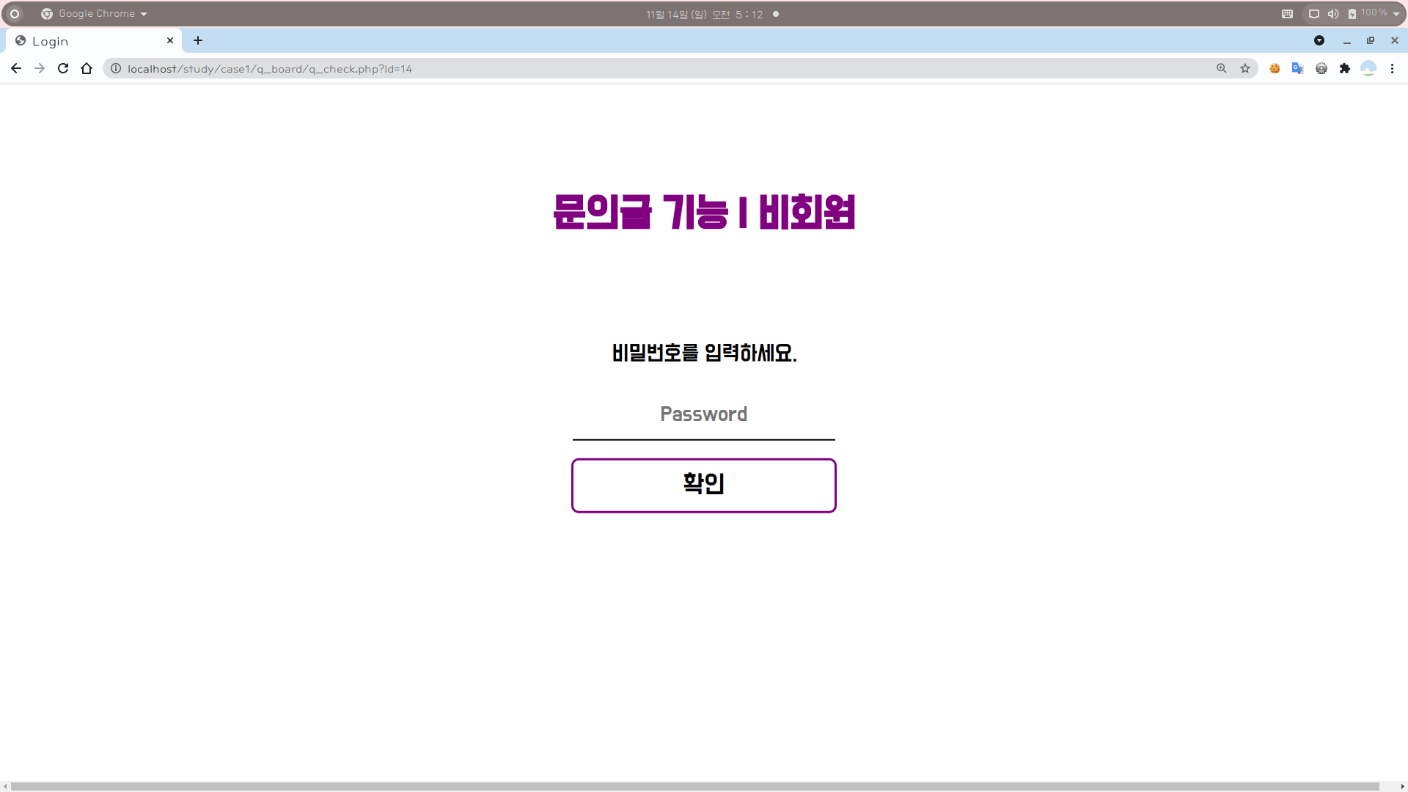Click the 확인 confirm button

pyautogui.click(x=704, y=485)
